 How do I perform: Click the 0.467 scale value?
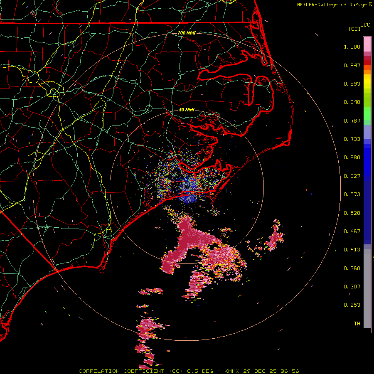(352, 231)
